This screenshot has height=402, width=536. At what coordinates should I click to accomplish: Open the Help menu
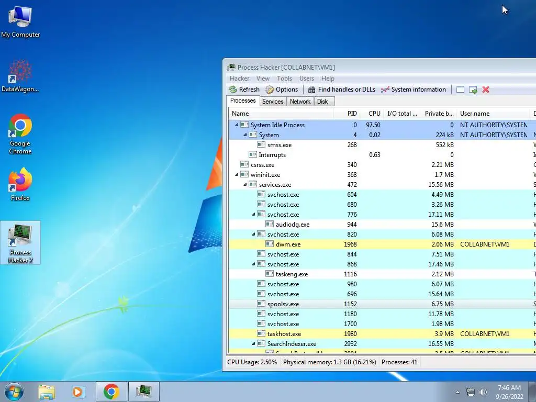(328, 79)
